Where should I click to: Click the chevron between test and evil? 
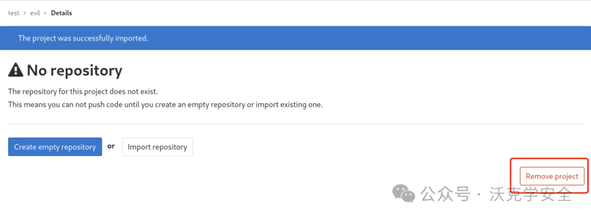click(x=25, y=13)
